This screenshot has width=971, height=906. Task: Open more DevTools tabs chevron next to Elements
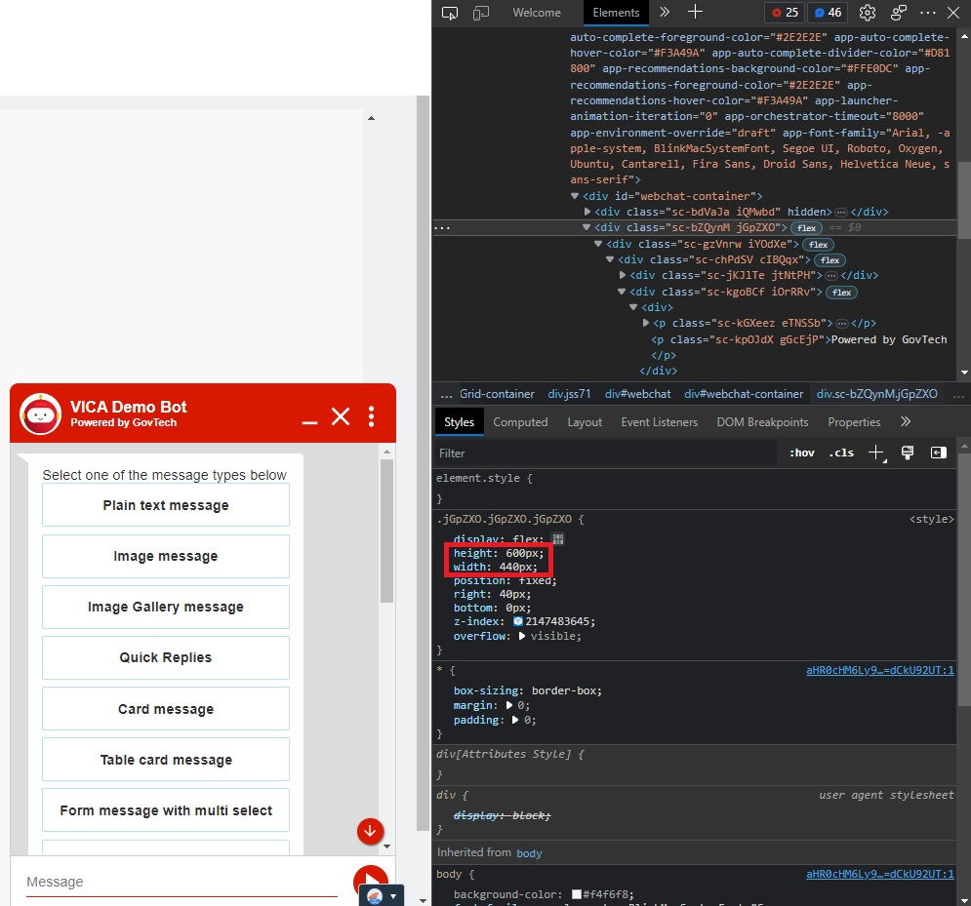click(665, 12)
